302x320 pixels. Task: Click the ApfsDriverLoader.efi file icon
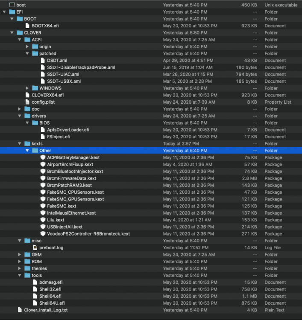point(43,130)
